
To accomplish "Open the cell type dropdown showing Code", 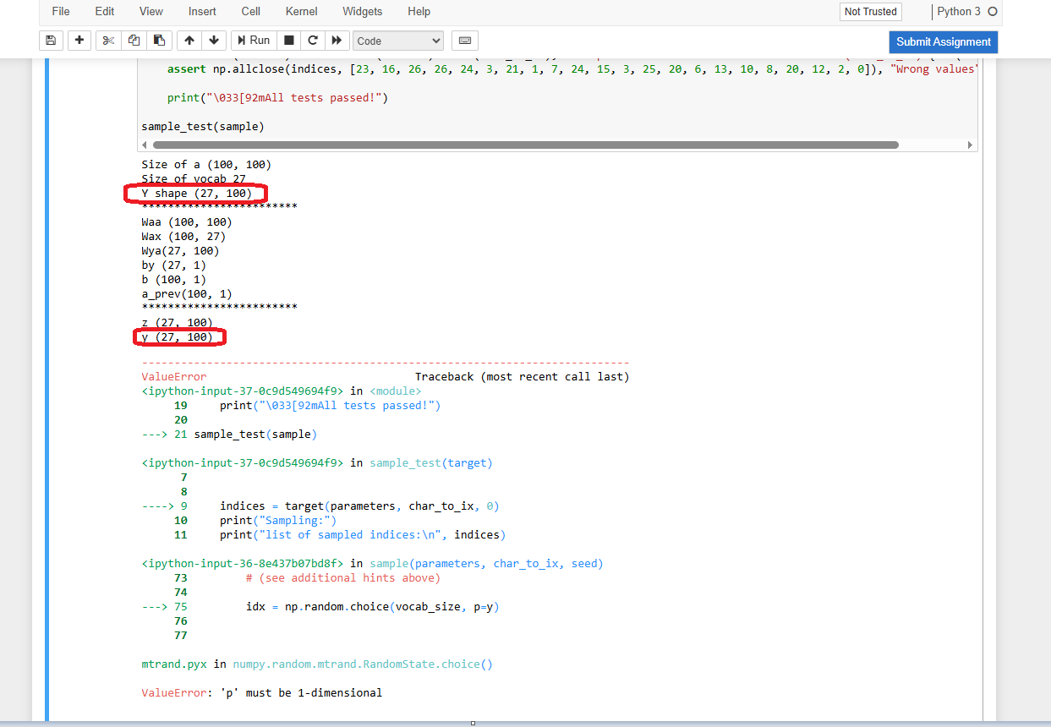I will point(398,41).
